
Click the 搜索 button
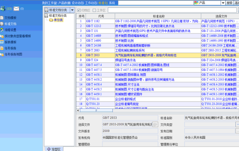click(x=230, y=3)
